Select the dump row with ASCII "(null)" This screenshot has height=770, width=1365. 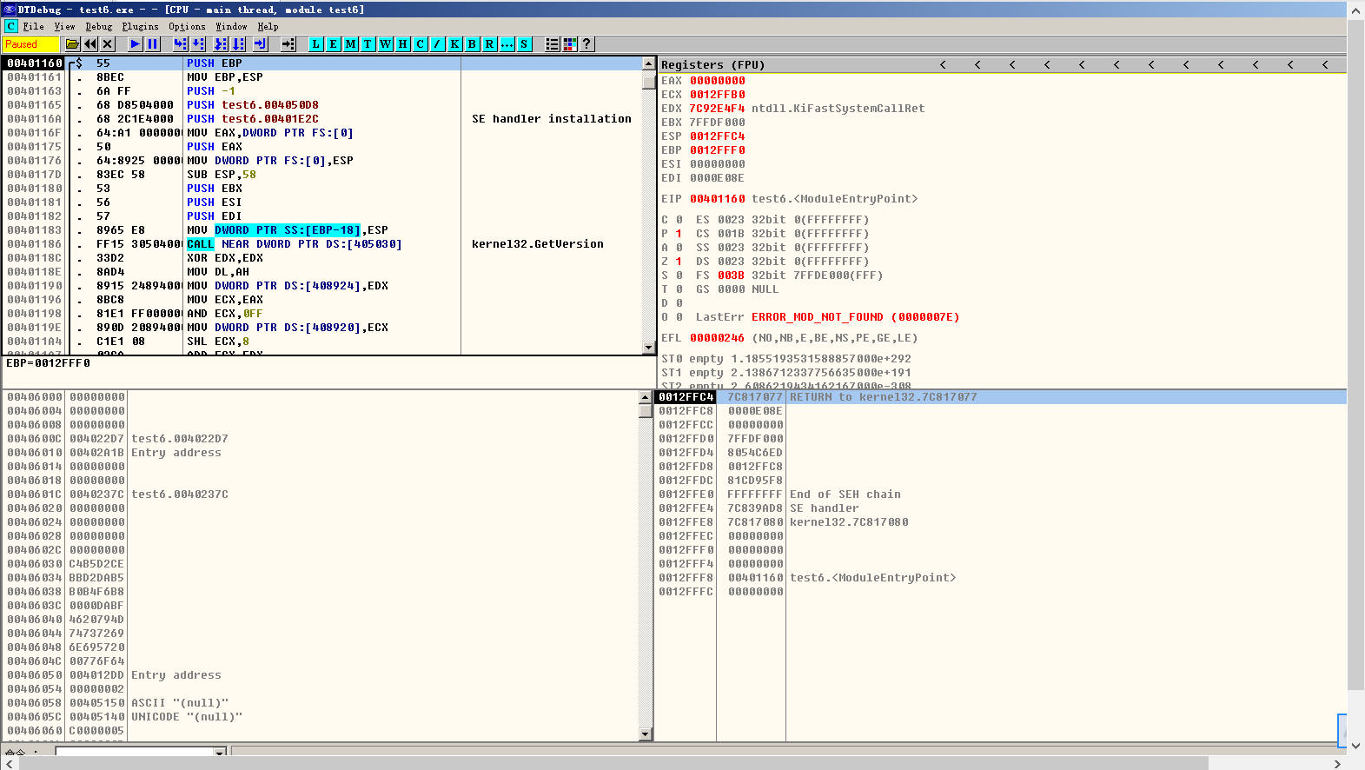pos(321,703)
